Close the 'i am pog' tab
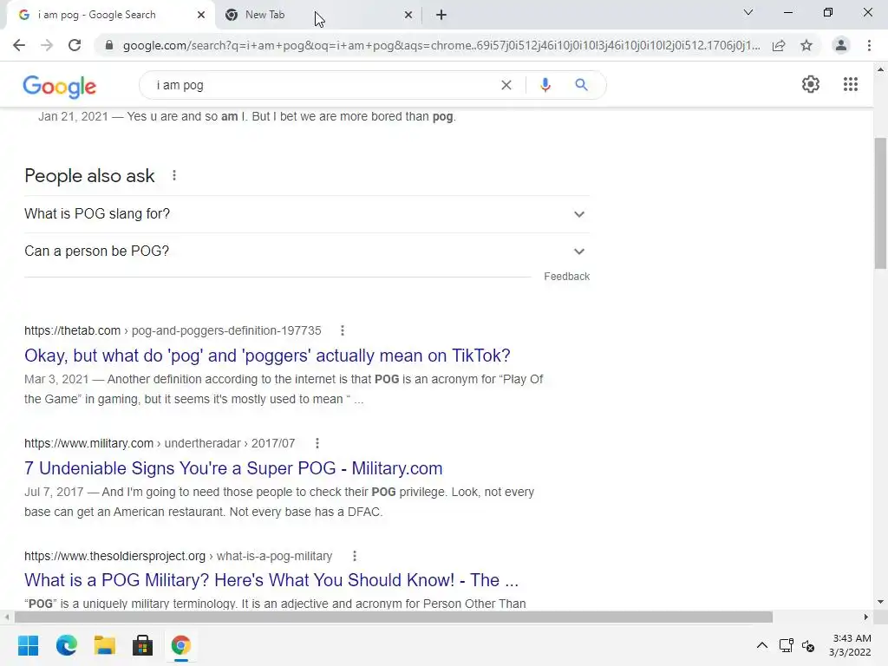The image size is (888, 666). coord(201,15)
